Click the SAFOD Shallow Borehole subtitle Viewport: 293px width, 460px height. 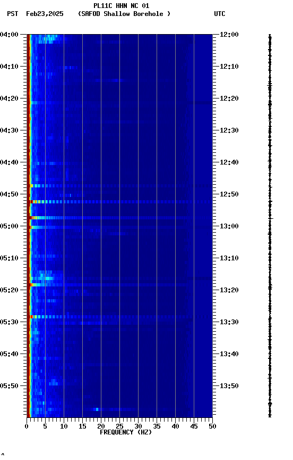[124, 14]
